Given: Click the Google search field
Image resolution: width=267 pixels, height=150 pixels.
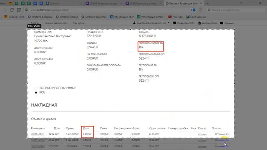Looking at the screenshot, I should click(236, 10).
